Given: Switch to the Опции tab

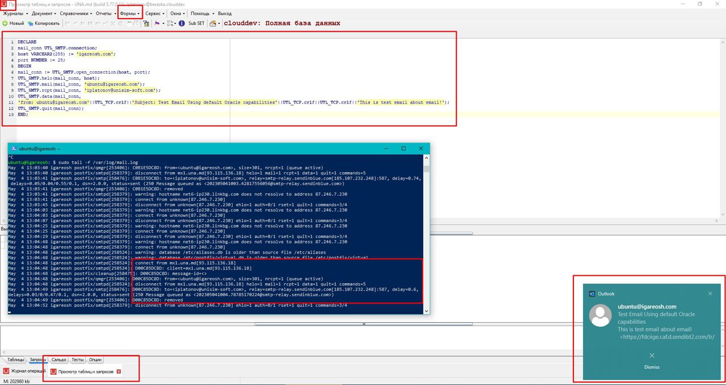Looking at the screenshot, I should pos(95,360).
